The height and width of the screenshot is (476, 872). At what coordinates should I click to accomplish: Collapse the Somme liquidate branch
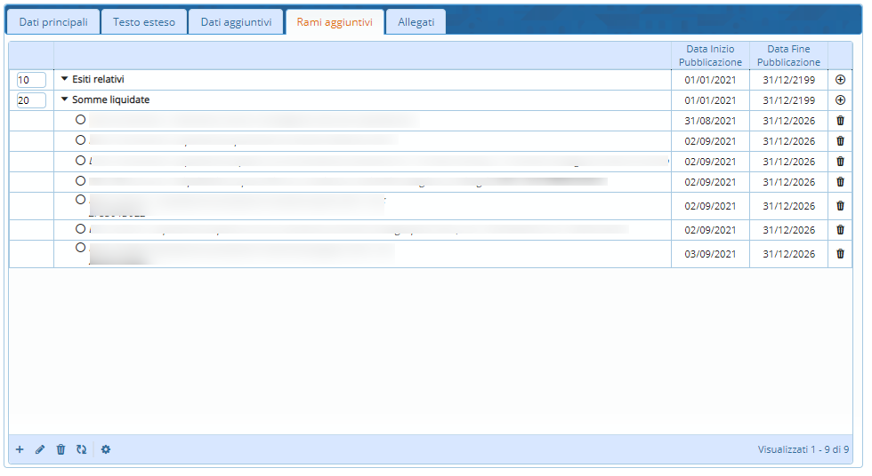click(64, 99)
